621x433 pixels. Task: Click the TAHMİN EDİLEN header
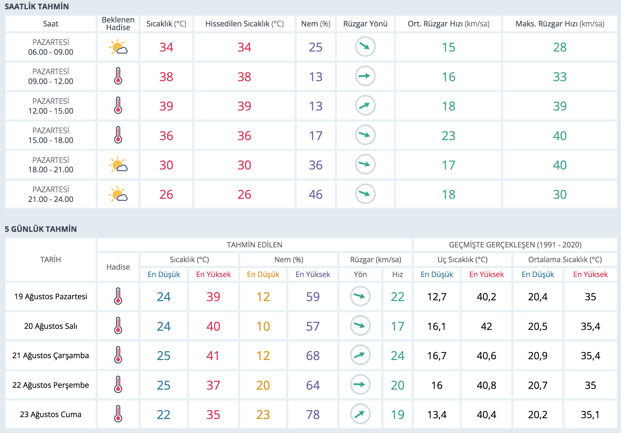pyautogui.click(x=254, y=245)
